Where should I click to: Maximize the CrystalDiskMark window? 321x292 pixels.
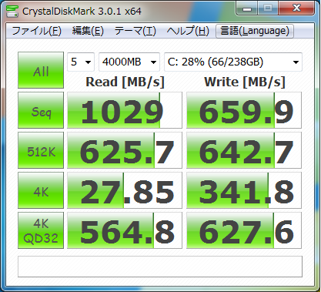[x=268, y=8]
